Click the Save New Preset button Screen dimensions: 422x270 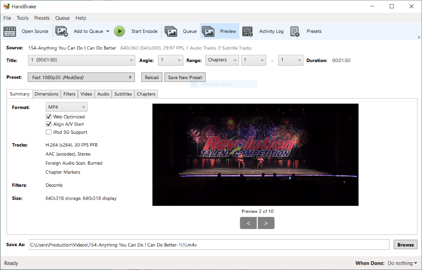pos(185,77)
